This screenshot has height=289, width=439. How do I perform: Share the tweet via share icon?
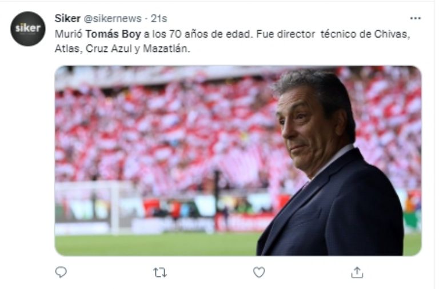357,273
